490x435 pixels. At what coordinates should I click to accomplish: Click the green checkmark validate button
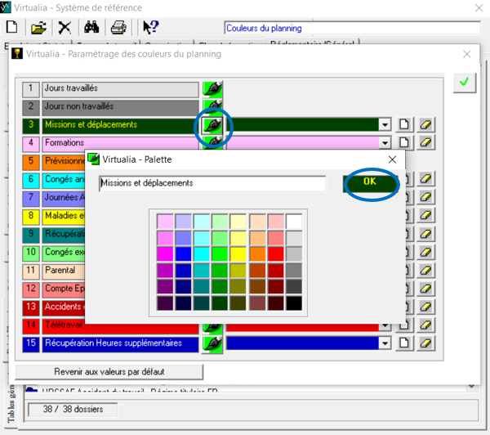(x=464, y=83)
